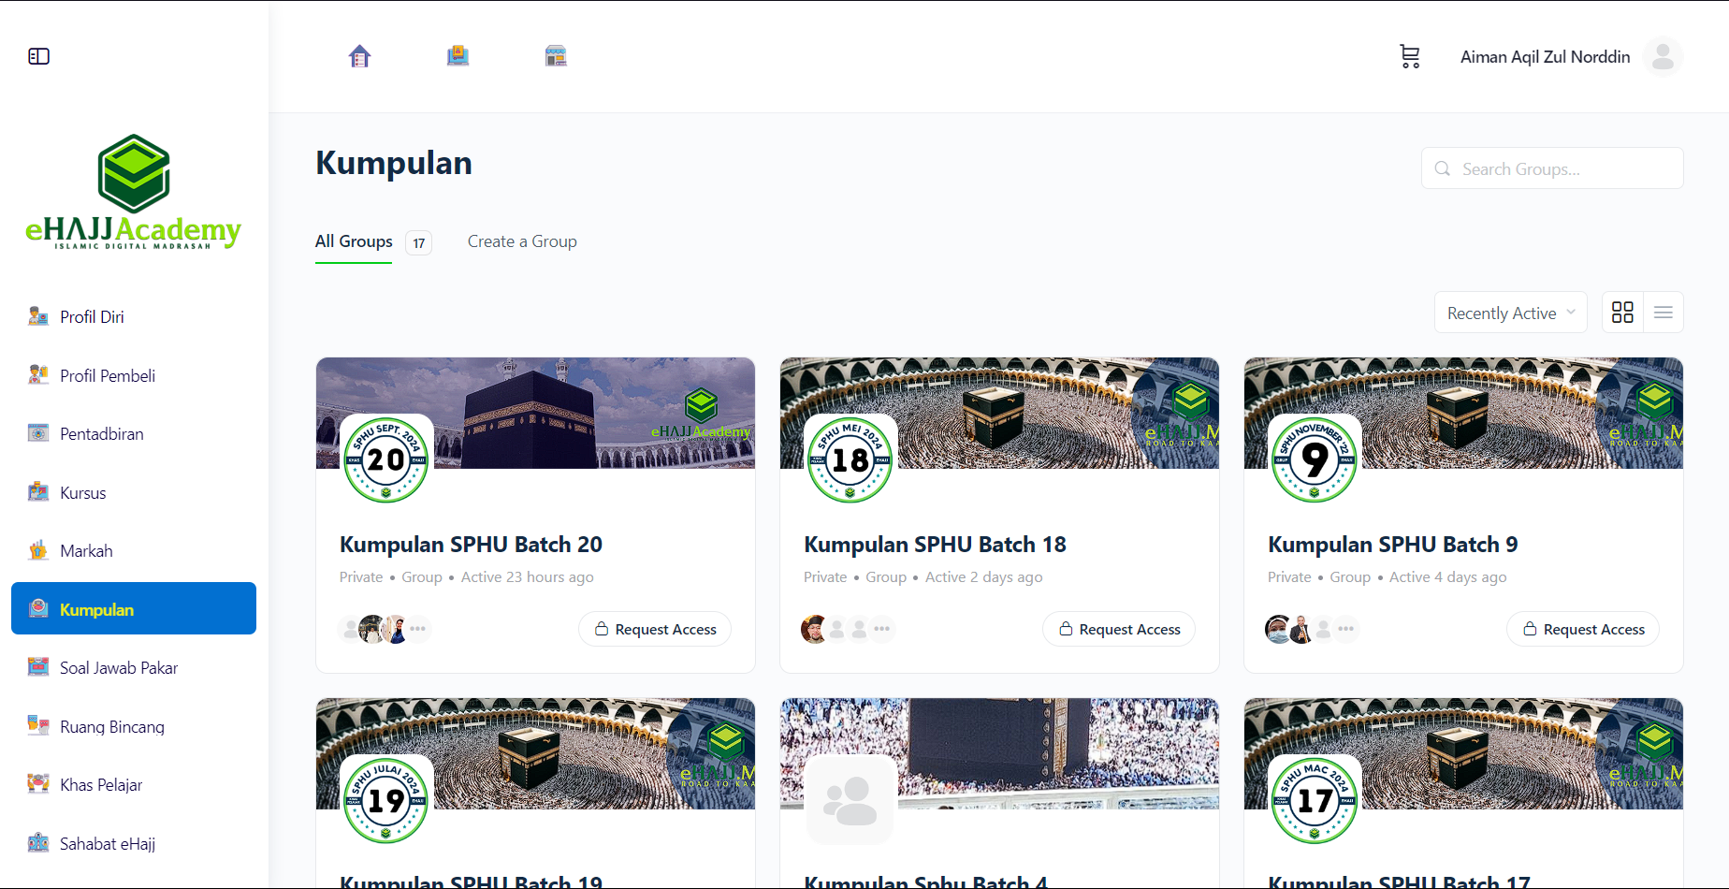The width and height of the screenshot is (1729, 889).
Task: Show more members of Batch 9
Action: click(x=1345, y=629)
